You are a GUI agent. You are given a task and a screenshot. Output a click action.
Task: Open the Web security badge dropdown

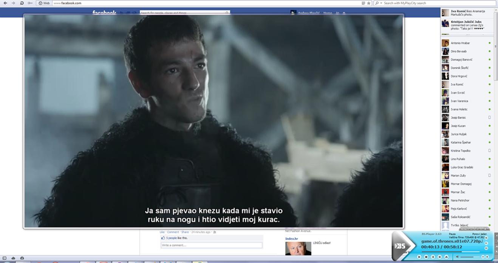click(44, 3)
